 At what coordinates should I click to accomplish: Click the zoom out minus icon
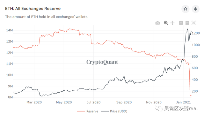coord(187,23)
